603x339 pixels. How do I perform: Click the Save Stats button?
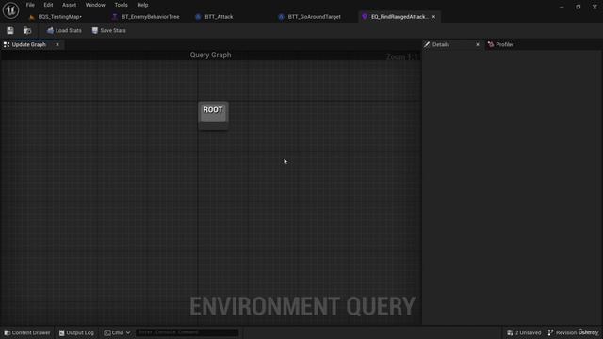coord(109,30)
